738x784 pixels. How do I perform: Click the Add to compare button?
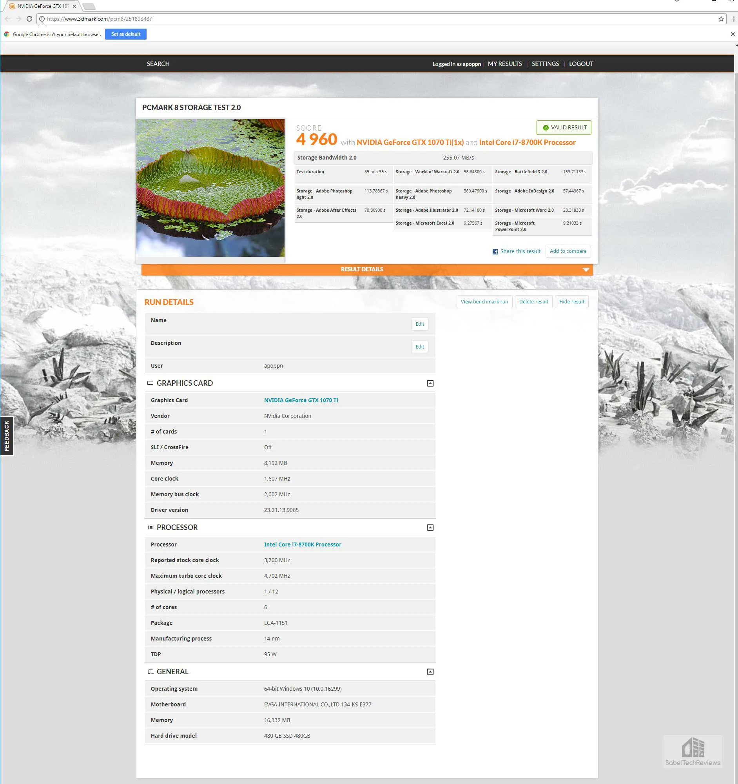[568, 251]
